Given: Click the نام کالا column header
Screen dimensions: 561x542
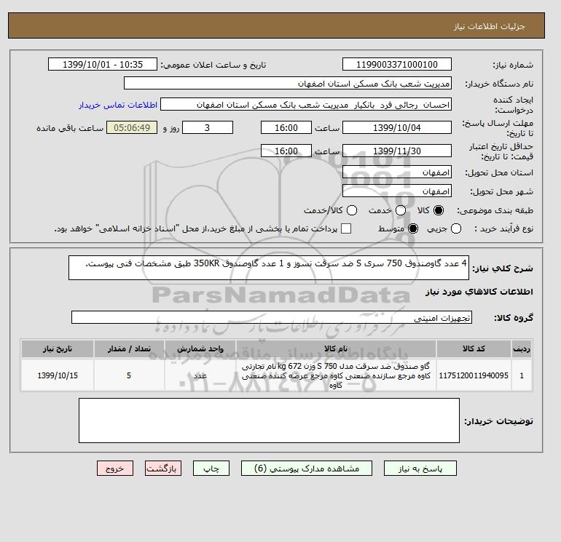Looking at the screenshot, I should 336,348.
